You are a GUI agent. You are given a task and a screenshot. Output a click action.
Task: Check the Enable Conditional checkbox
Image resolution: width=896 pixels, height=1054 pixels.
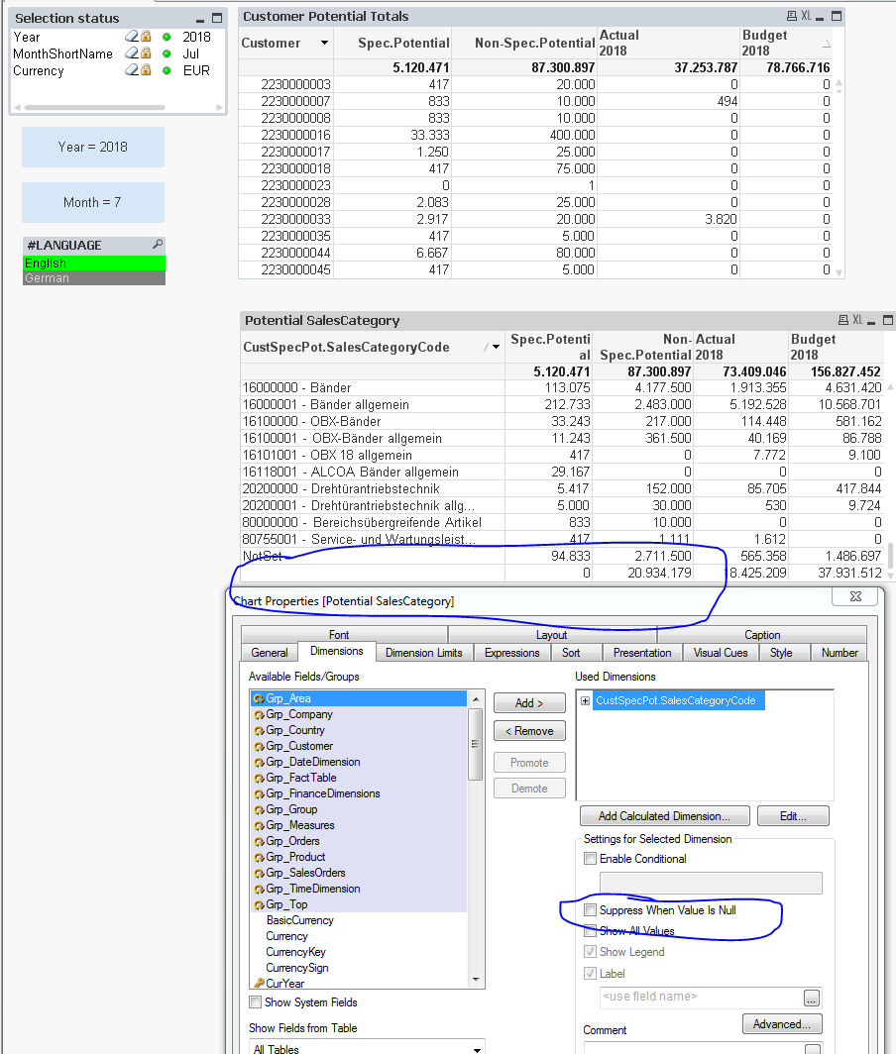[591, 859]
